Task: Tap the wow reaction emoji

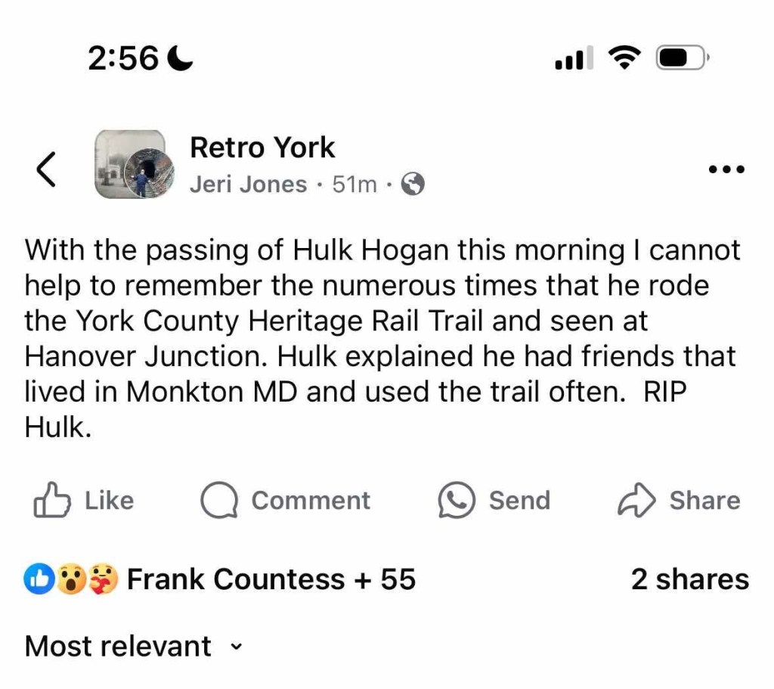Action: point(70,580)
